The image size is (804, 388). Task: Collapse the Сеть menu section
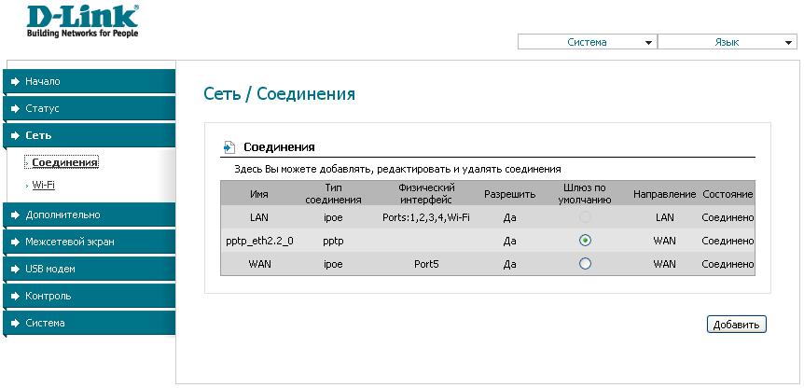(x=90, y=136)
